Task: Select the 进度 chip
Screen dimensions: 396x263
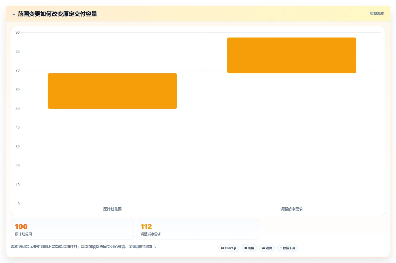Action: click(267, 248)
